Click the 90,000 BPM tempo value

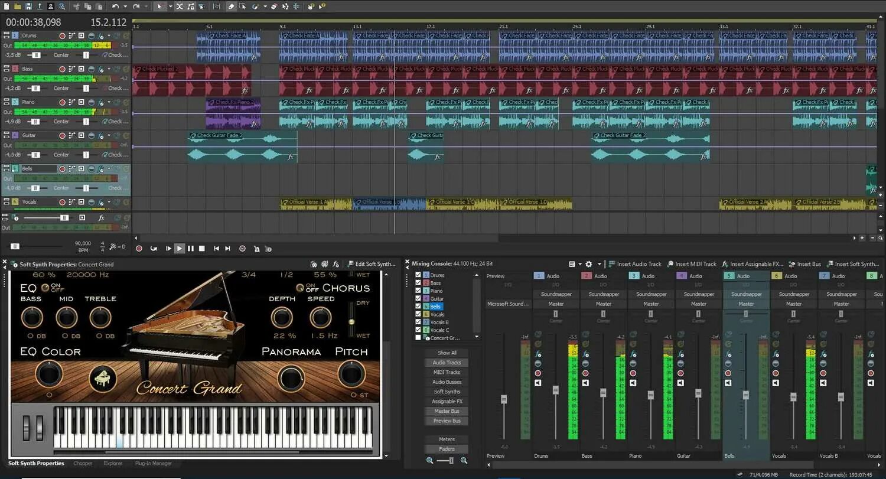coord(83,243)
